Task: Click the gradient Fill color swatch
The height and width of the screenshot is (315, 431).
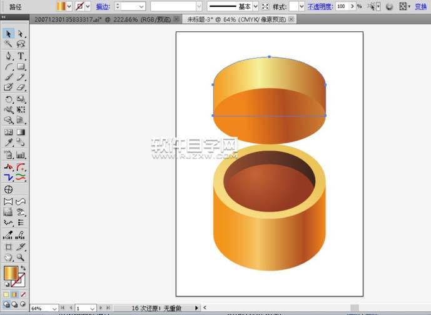Action: (11, 273)
